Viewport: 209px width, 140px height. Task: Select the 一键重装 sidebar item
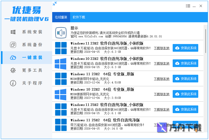point(27,58)
